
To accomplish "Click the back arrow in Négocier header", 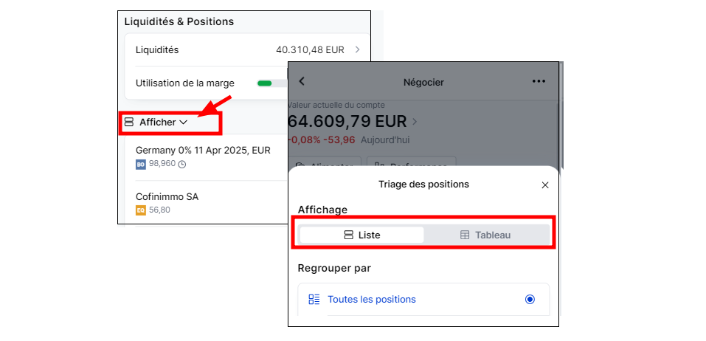I will (302, 81).
